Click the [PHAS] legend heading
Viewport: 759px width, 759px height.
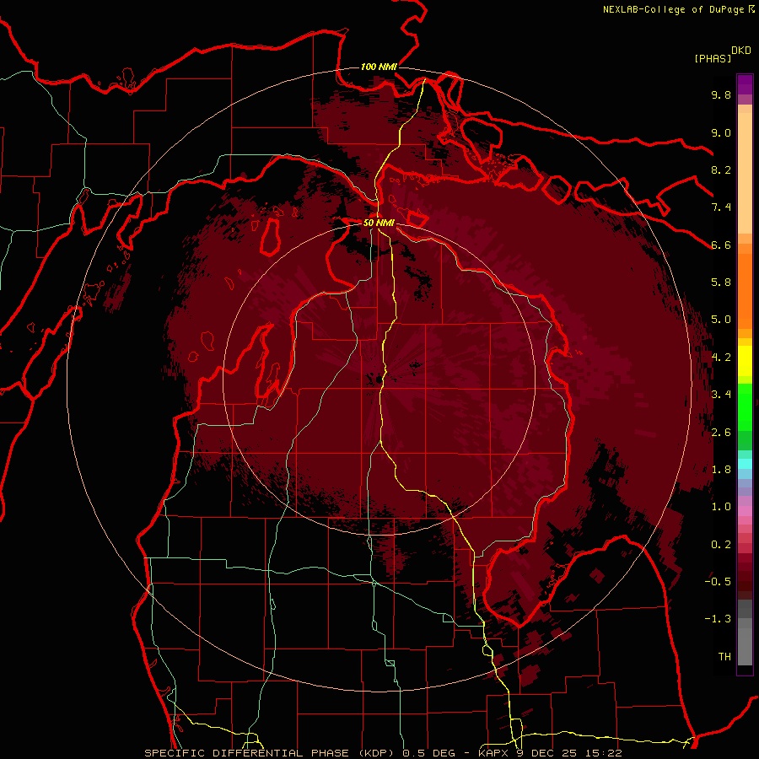tap(713, 58)
